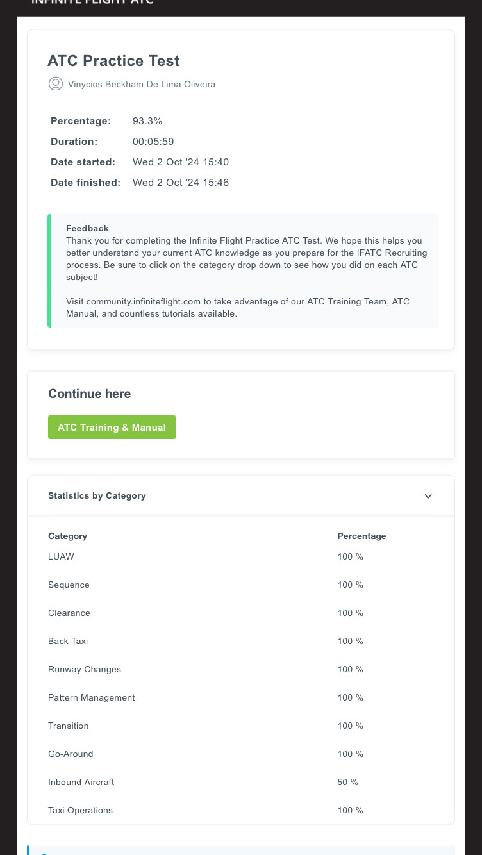Choose the Back Taxi category
The image size is (482, 855).
pyautogui.click(x=68, y=641)
